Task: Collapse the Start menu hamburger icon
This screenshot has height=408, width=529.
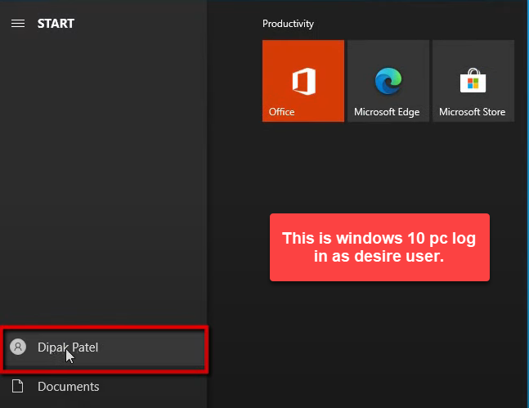Action: click(18, 23)
